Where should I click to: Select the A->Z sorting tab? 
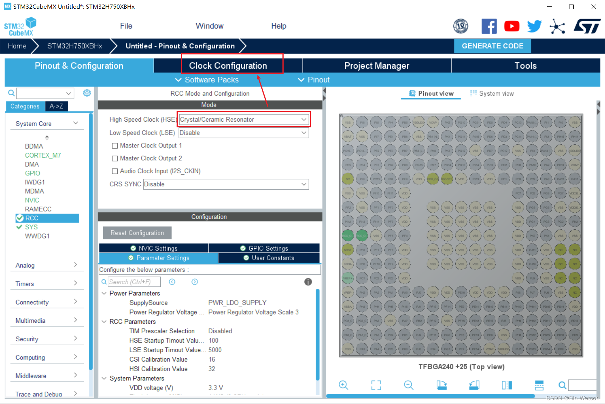[x=56, y=107]
